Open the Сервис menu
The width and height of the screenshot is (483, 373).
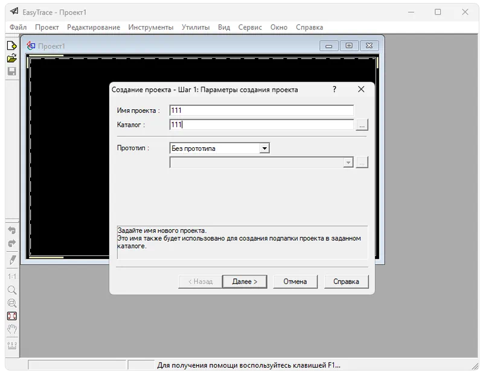(x=250, y=27)
